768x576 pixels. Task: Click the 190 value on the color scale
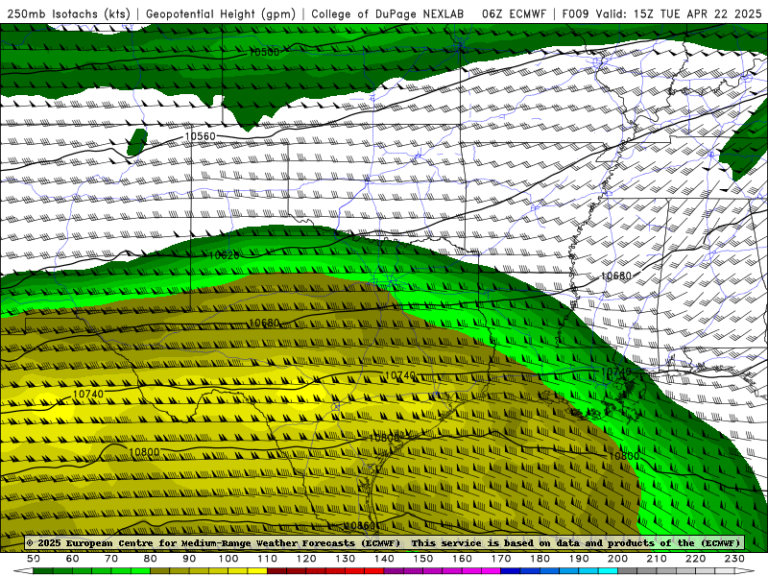[579, 559]
